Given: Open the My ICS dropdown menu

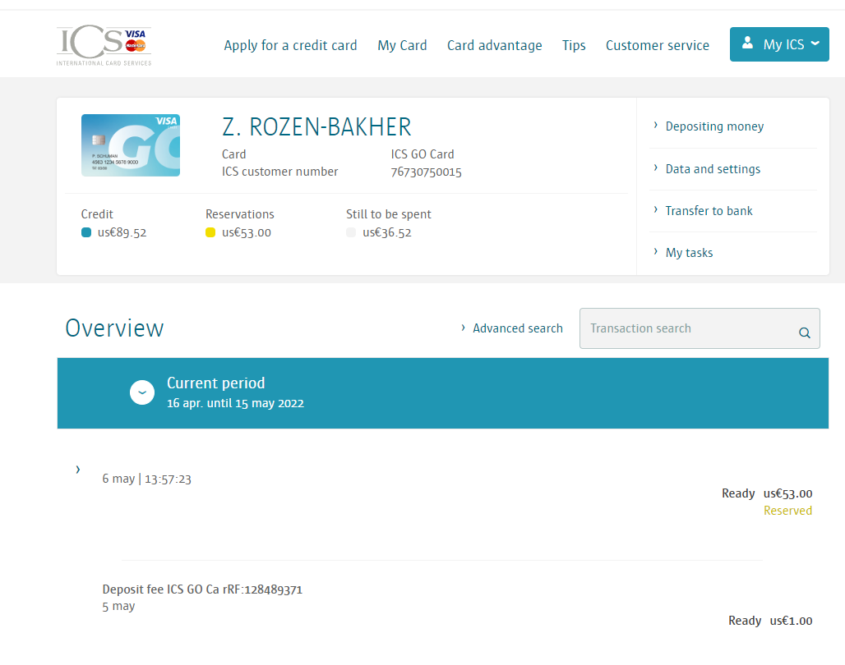Looking at the screenshot, I should [x=779, y=44].
